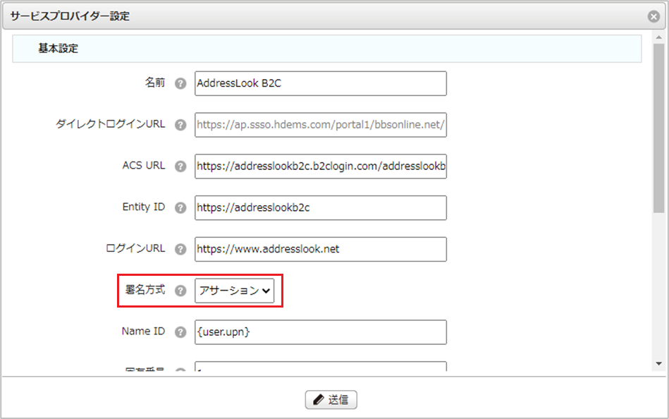Click the Name ID label text
This screenshot has width=669, height=419.
point(143,331)
